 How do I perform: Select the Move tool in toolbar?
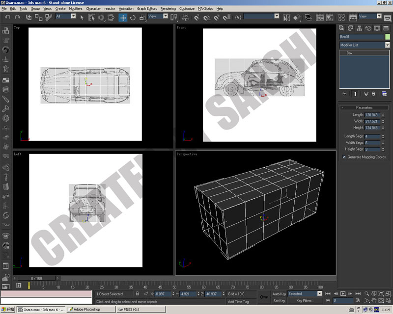pos(123,18)
